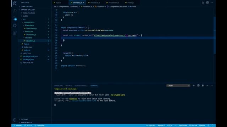Viewport: 227px width, 127px height.
Task: Create a new terminal with plus icon
Action: [x=194, y=85]
